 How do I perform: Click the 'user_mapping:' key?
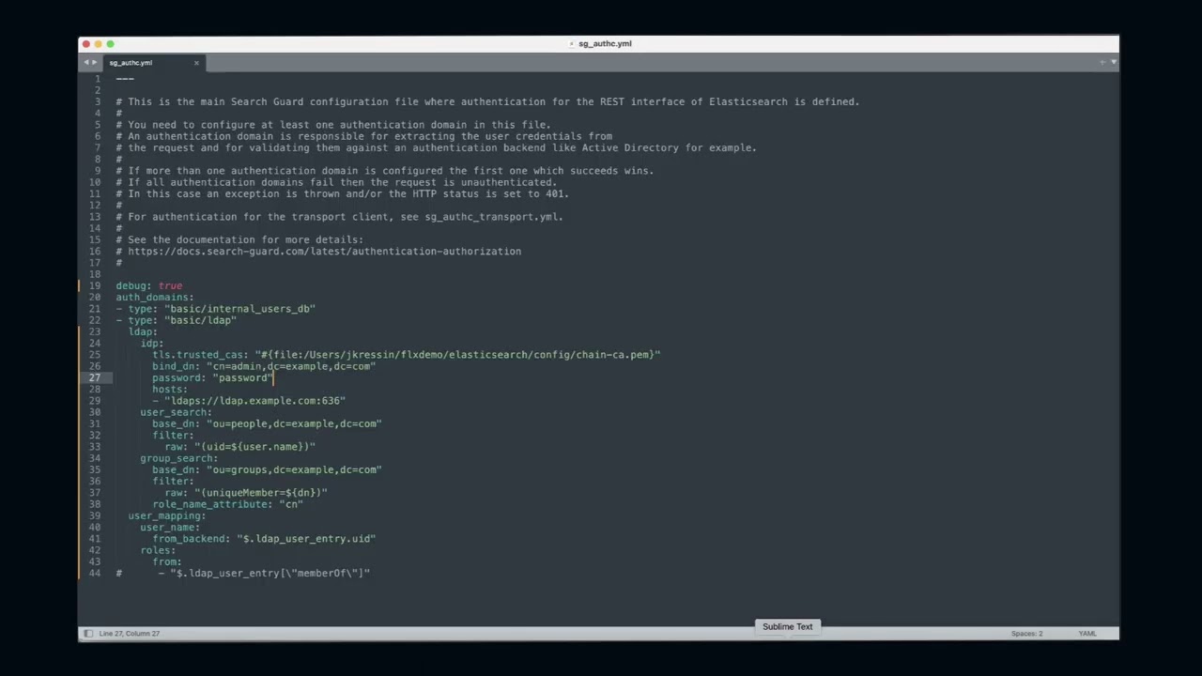(166, 515)
